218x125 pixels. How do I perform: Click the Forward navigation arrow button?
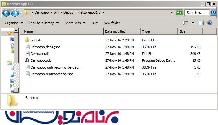coord(15,13)
